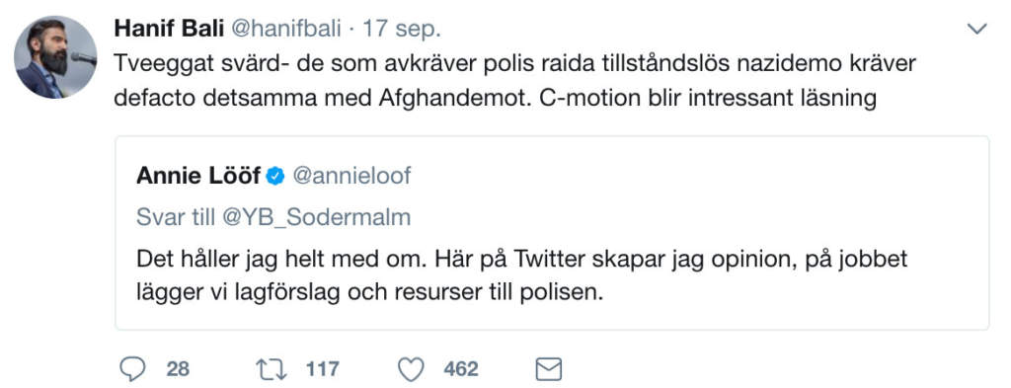
Task: Send tweet via the envelope message icon
Action: point(549,369)
